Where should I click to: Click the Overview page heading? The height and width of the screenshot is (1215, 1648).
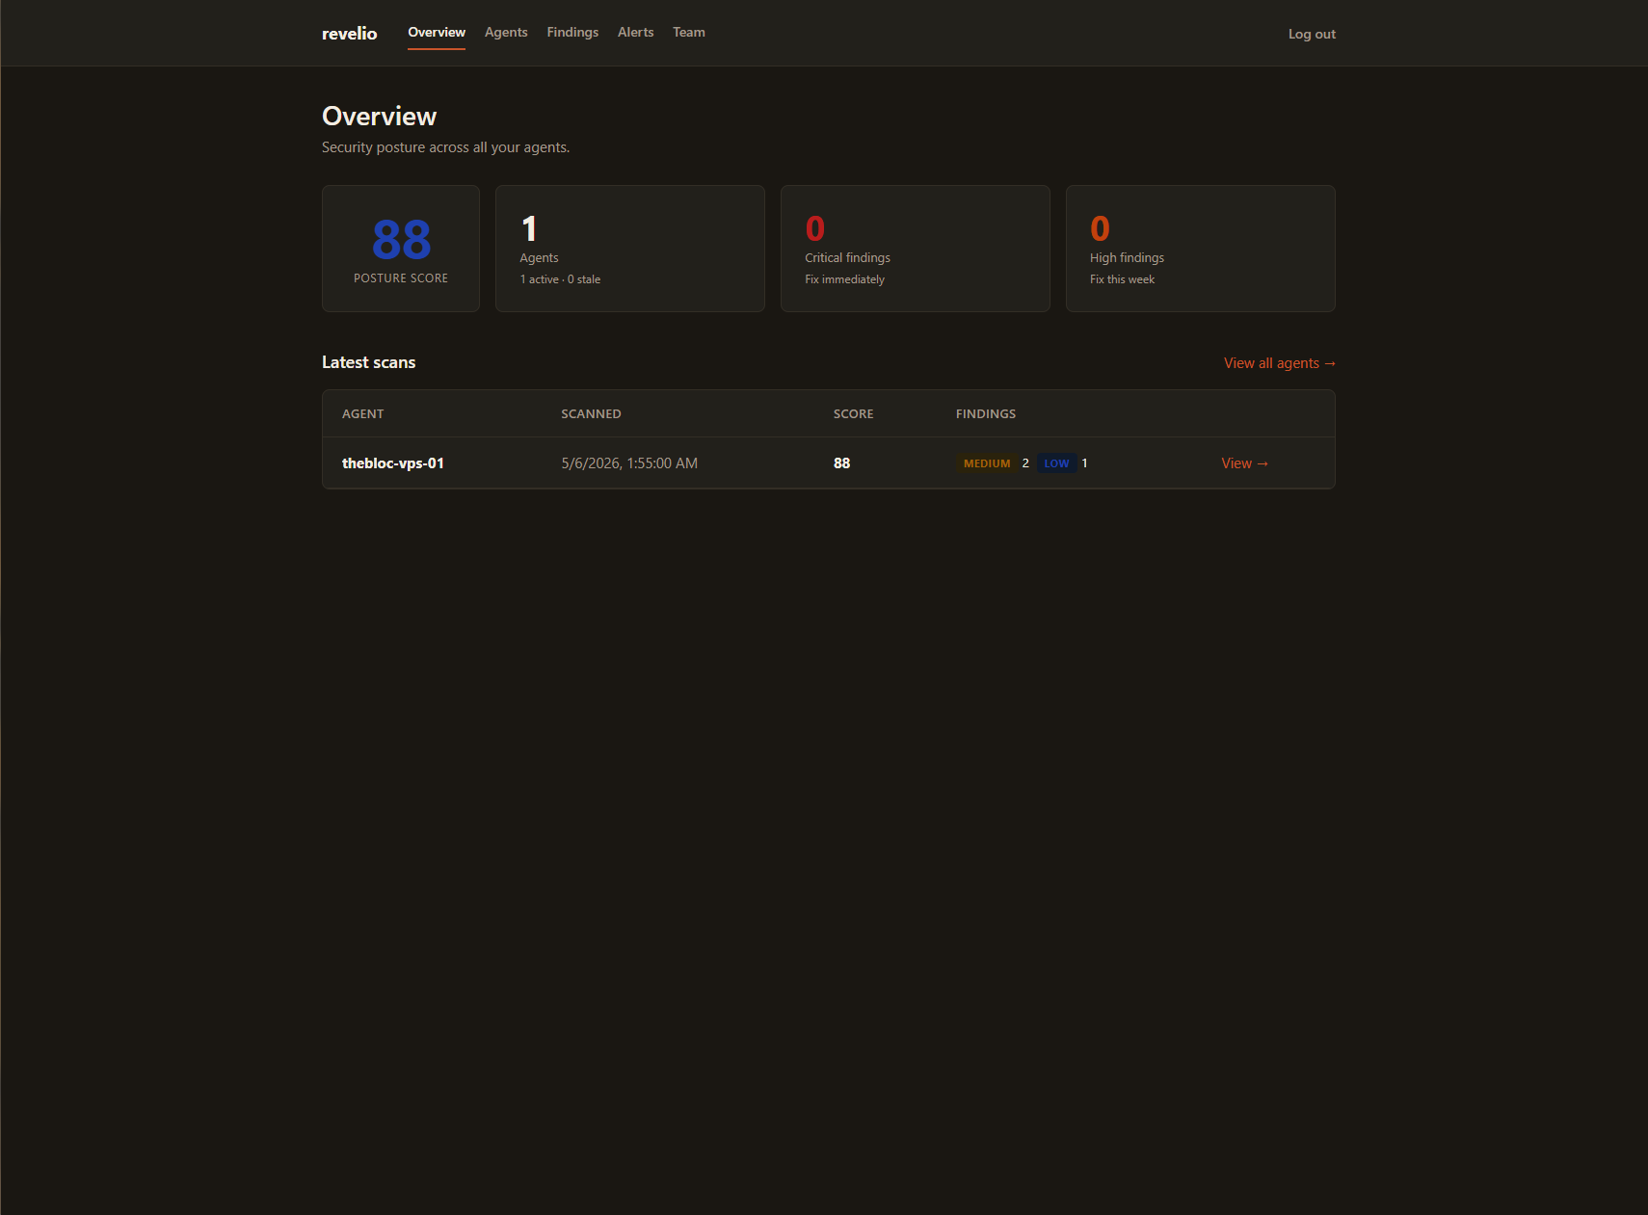[379, 117]
